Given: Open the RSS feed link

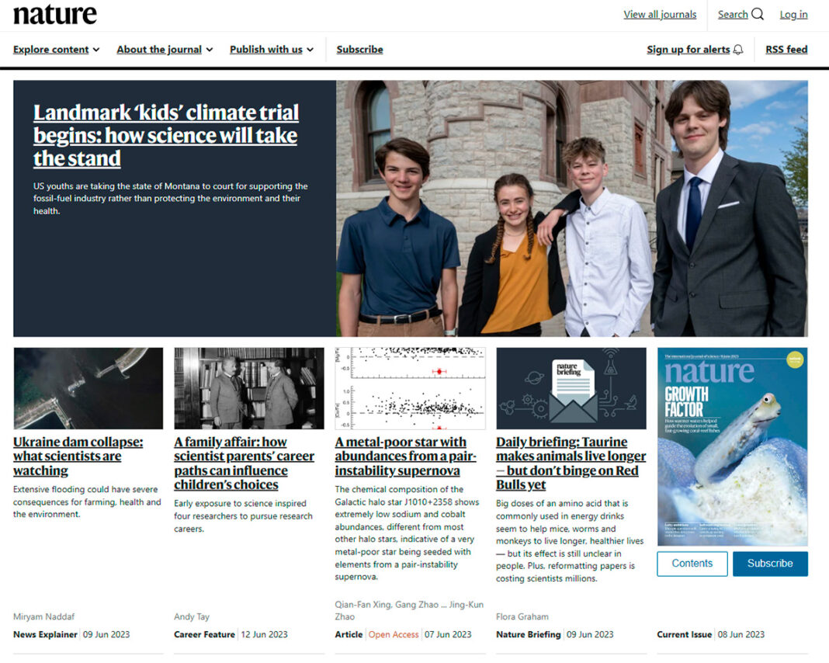Looking at the screenshot, I should (786, 49).
